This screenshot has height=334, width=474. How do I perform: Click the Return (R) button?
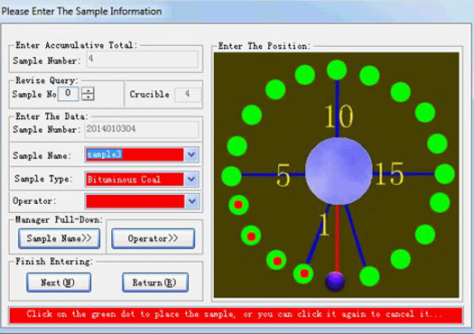click(x=155, y=283)
